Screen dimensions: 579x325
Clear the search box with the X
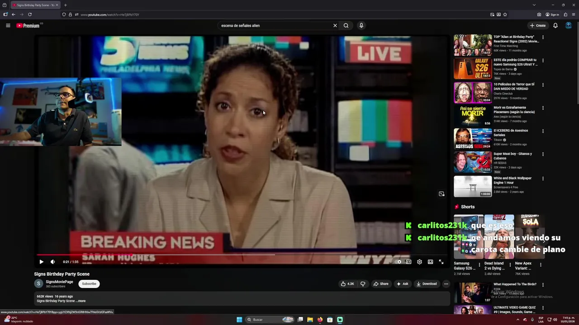click(335, 26)
